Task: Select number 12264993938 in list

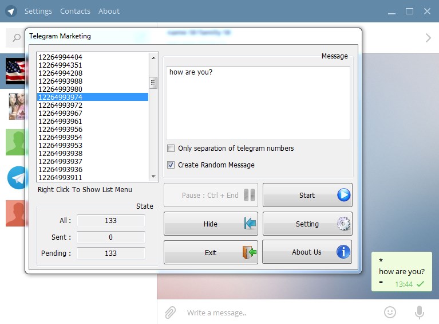Action: click(93, 154)
